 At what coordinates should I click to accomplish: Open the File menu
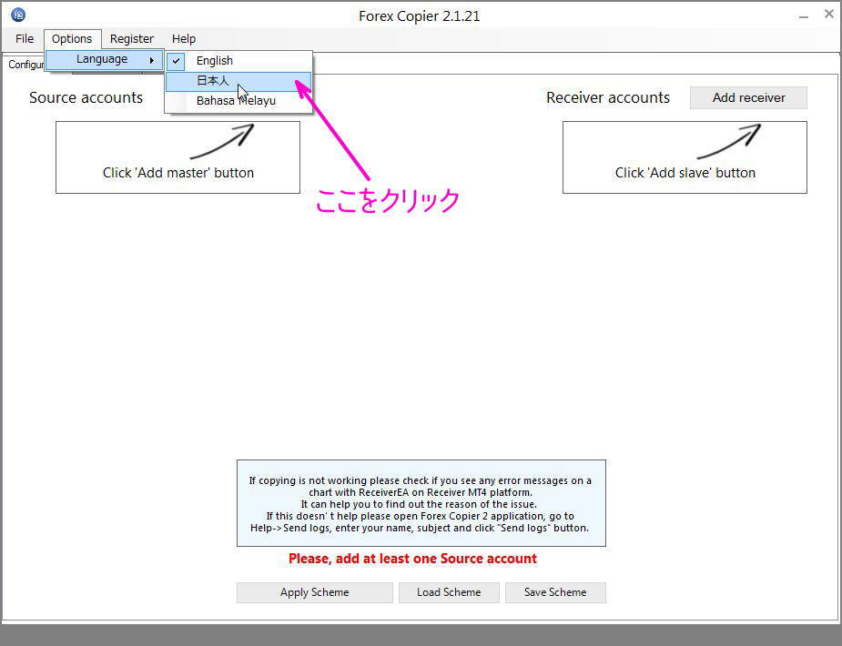[25, 39]
